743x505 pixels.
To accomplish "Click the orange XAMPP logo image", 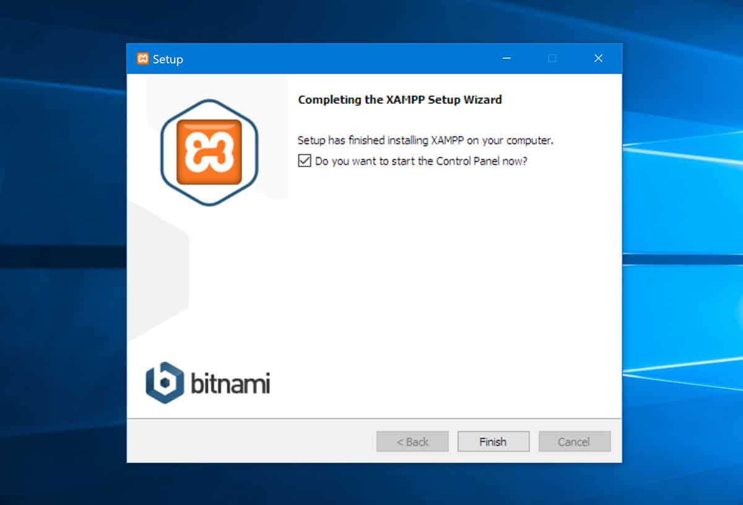I will point(209,152).
